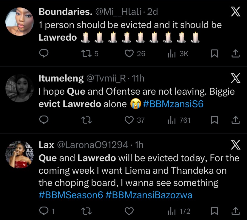The image size is (247, 220).
Task: Open the #BBMSeason6 hashtag
Action: (x=71, y=195)
